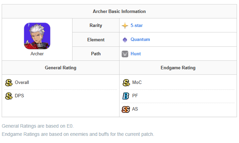Click the purple Quantum element icon

coord(125,40)
